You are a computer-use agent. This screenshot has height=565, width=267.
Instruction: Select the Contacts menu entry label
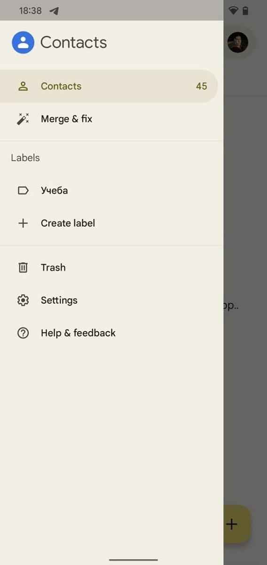[x=61, y=86]
